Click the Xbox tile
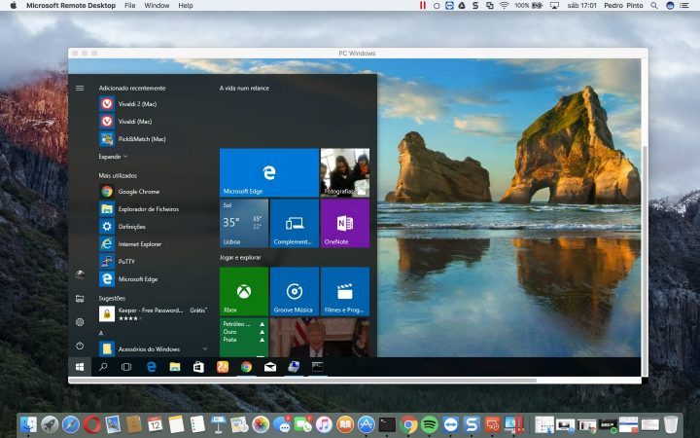Viewport: 700px width, 438px height. [243, 291]
